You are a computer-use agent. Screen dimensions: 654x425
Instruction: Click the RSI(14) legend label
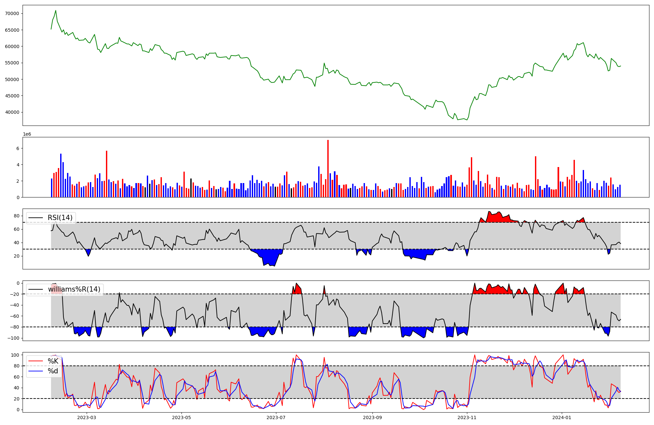pyautogui.click(x=60, y=218)
